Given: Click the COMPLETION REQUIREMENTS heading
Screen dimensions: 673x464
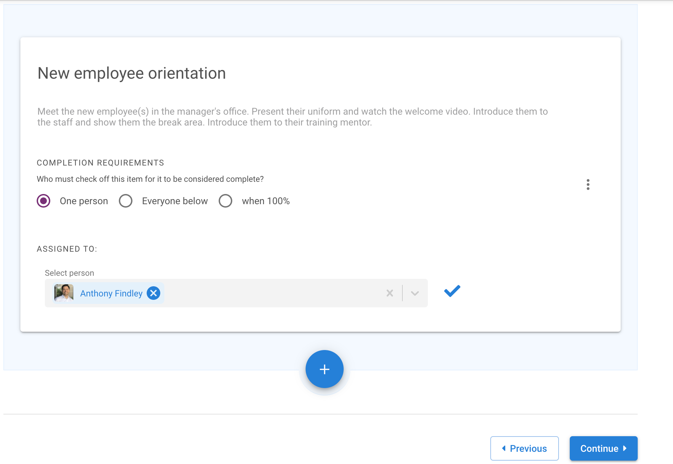Looking at the screenshot, I should coord(101,163).
